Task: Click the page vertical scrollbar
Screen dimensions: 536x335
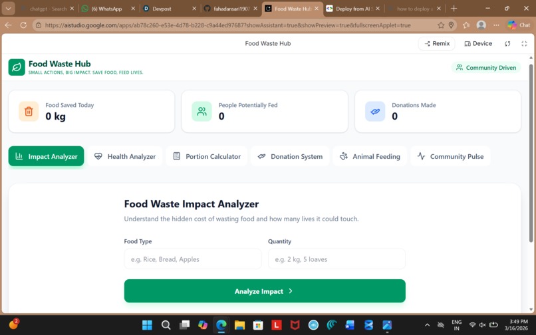Action: click(531, 152)
